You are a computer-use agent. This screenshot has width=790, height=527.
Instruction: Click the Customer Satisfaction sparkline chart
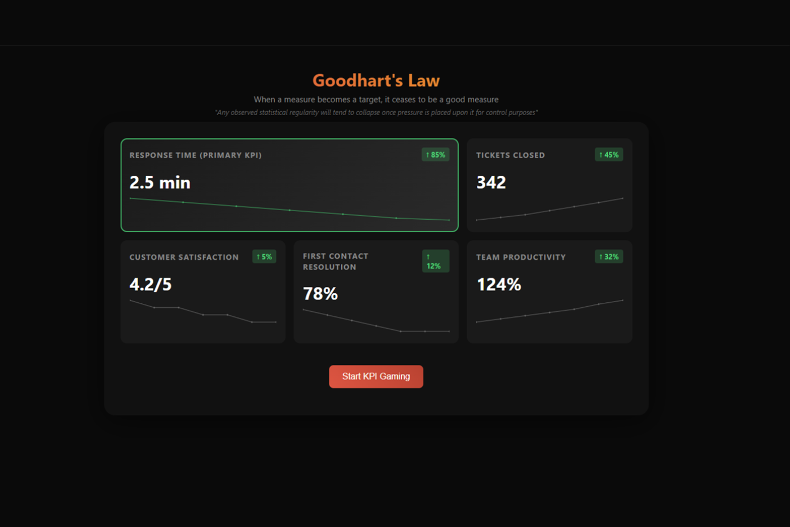(x=203, y=311)
